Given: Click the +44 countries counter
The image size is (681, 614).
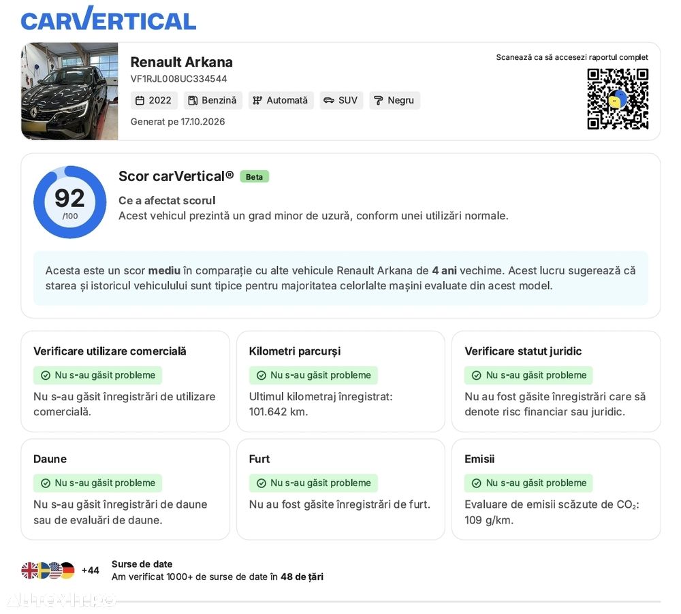Looking at the screenshot, I should tap(91, 570).
